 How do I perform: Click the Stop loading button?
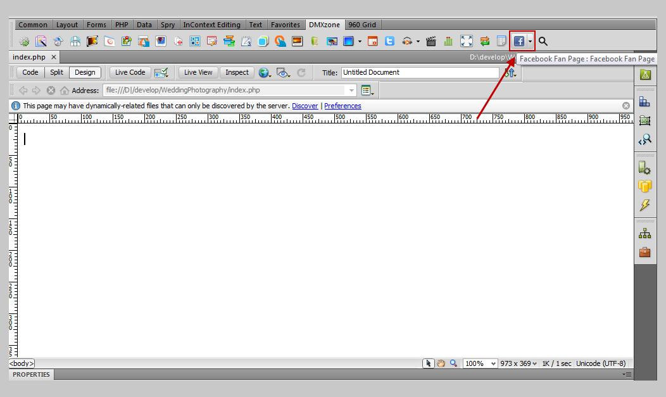click(51, 90)
